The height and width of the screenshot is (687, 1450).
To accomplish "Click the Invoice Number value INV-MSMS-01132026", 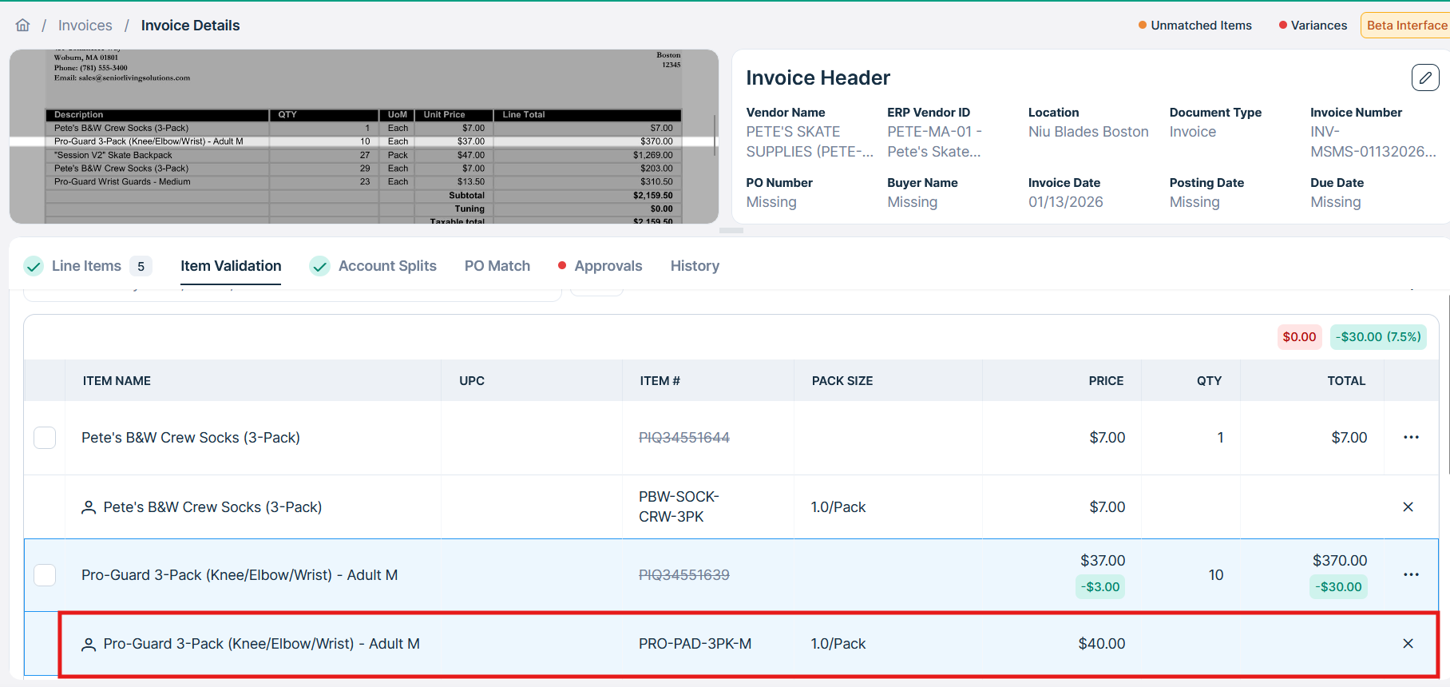I will point(1373,141).
